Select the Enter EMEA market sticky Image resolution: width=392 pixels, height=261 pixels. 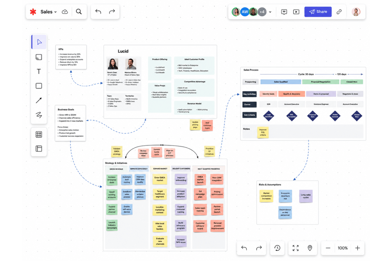pyautogui.click(x=160, y=179)
